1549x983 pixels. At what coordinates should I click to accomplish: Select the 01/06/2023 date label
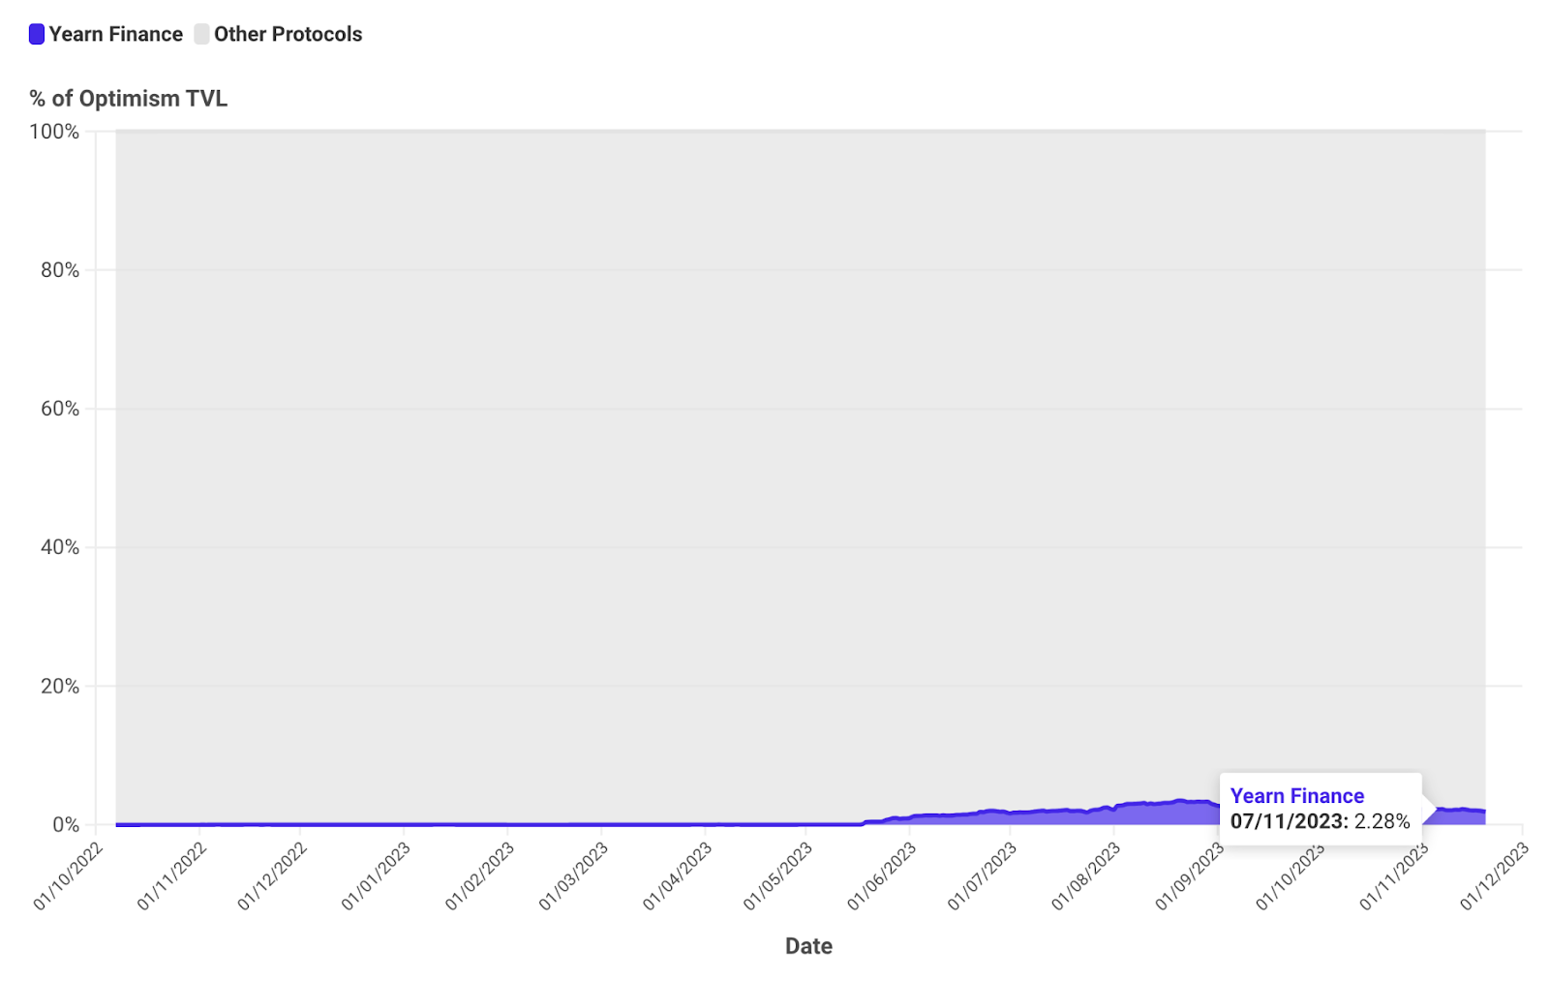881,876
